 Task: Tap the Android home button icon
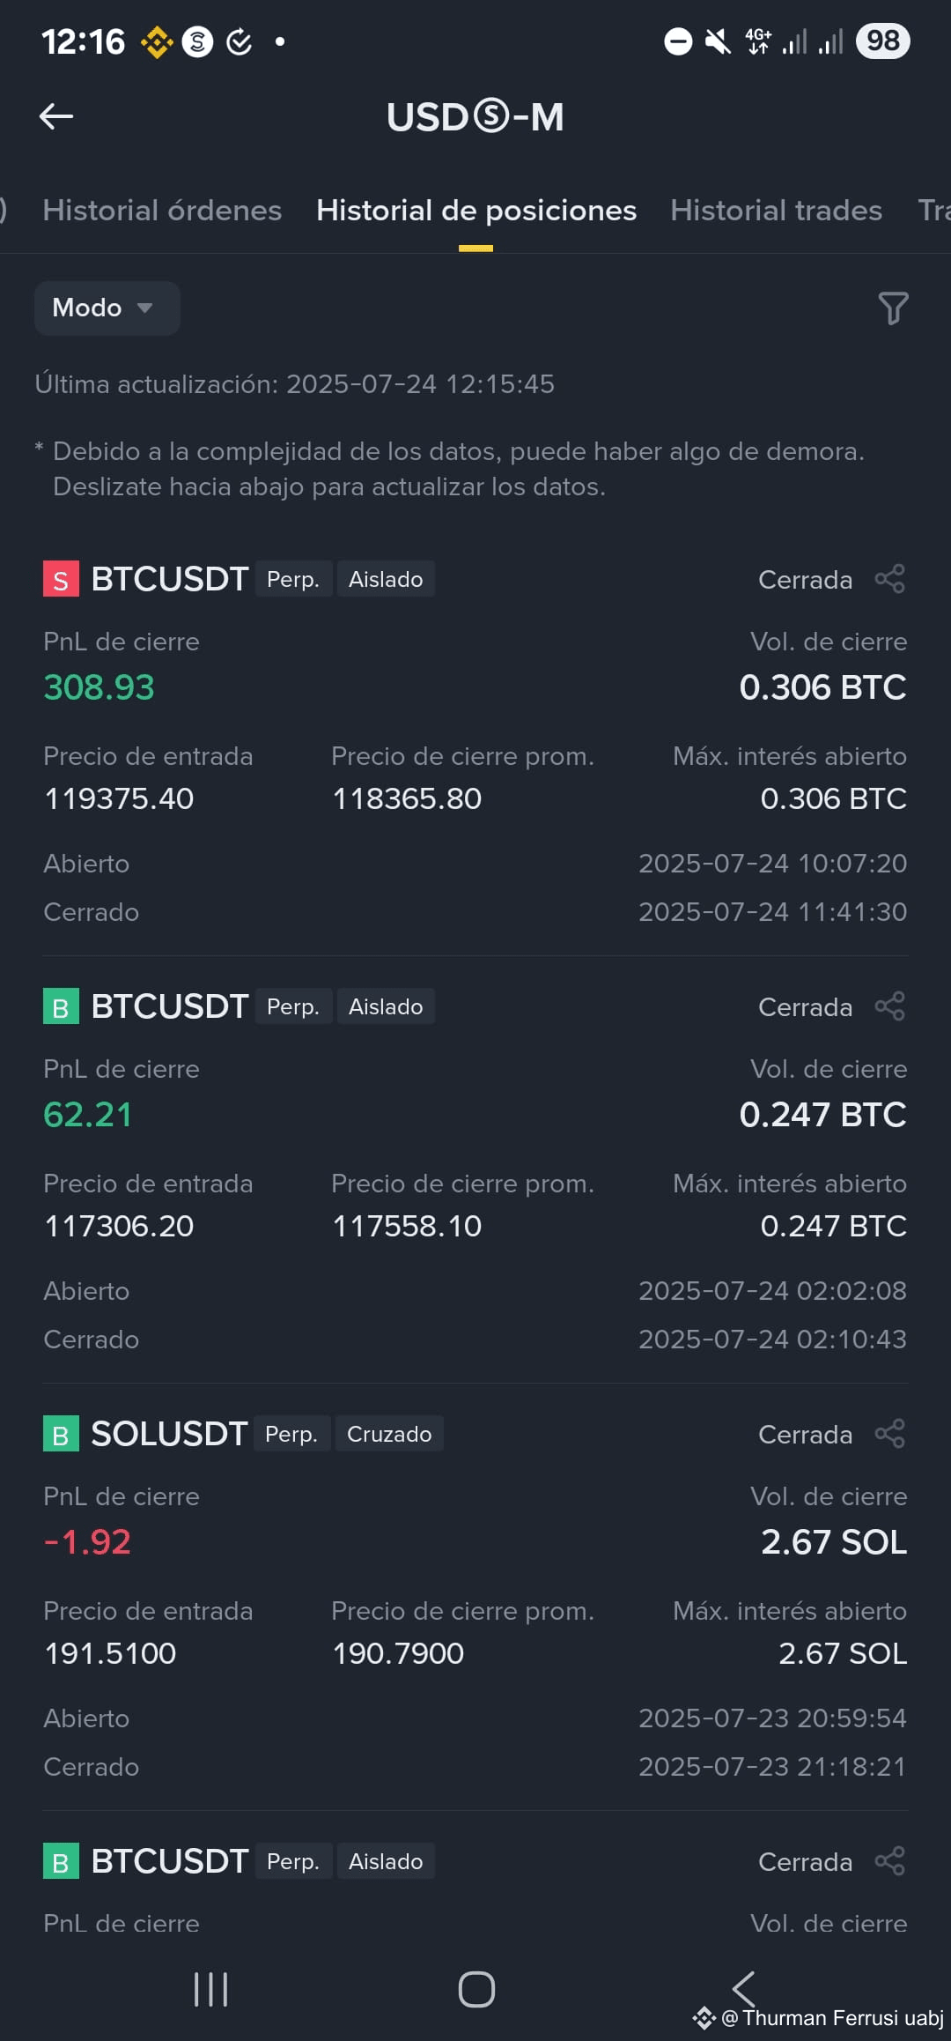click(476, 1989)
